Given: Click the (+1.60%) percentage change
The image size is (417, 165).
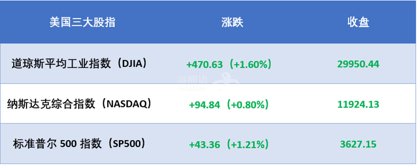Looking at the screenshot, I should [250, 65].
